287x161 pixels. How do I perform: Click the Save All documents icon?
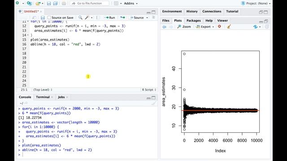(55, 3)
